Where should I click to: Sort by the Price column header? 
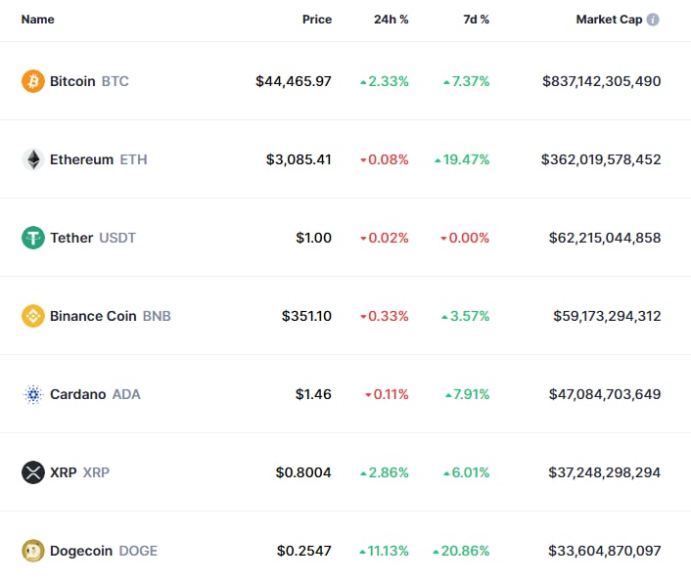(x=317, y=20)
